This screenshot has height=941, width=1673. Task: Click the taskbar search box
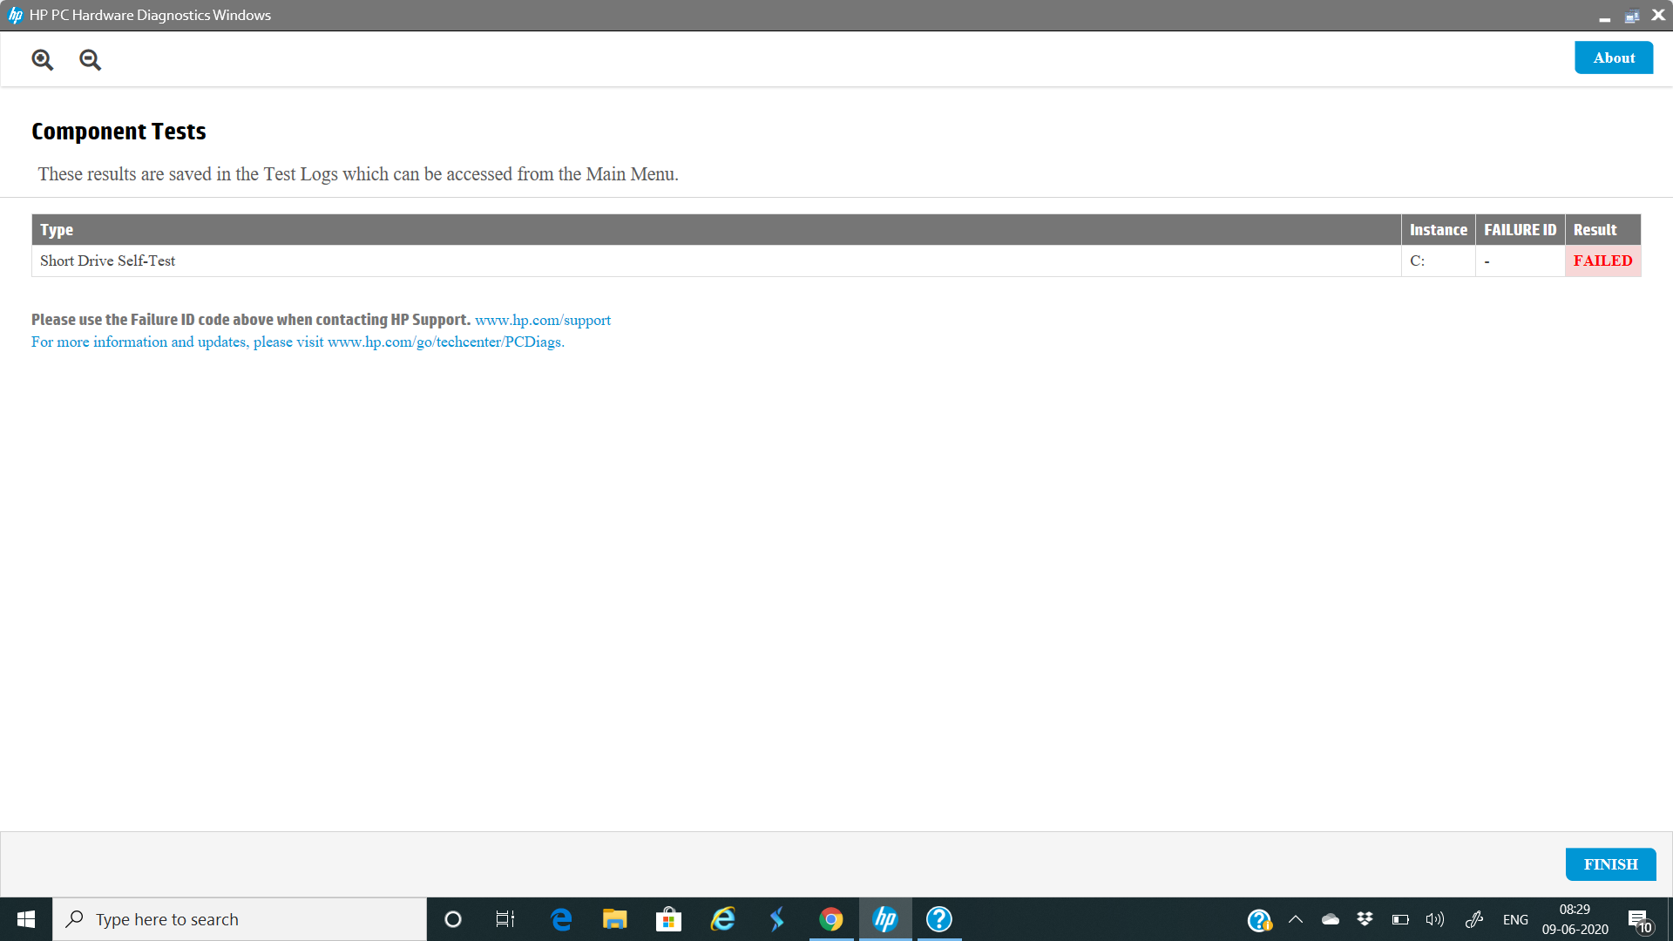click(240, 919)
